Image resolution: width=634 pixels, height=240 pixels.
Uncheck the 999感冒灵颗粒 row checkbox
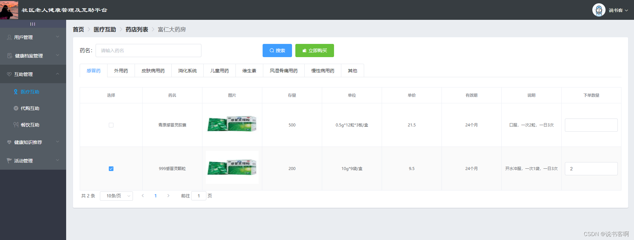tap(111, 169)
